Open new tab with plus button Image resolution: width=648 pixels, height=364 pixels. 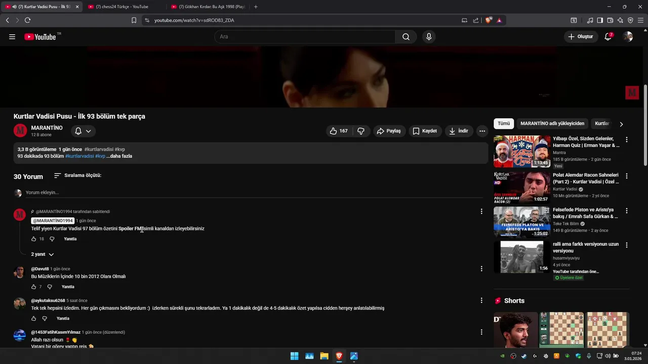tap(256, 7)
